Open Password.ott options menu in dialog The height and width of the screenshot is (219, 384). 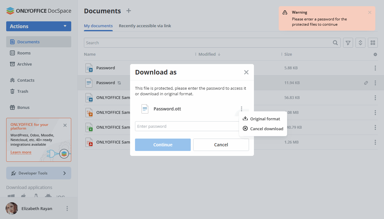coord(242,109)
